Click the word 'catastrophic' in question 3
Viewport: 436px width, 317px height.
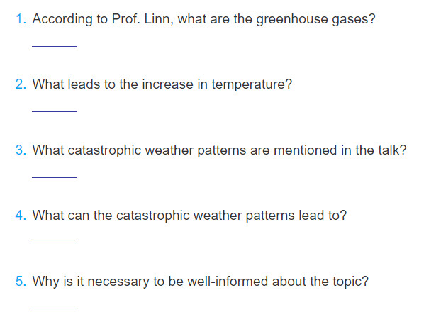coord(104,151)
